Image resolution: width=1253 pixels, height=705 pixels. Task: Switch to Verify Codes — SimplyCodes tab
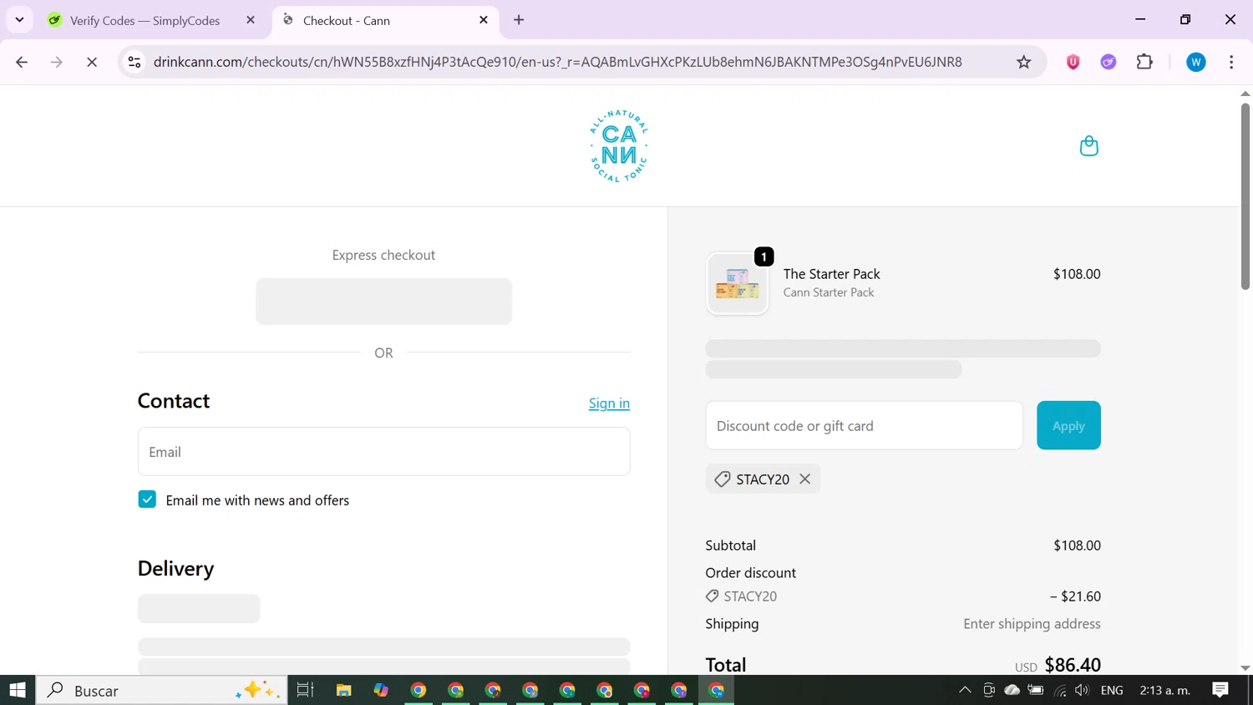(145, 21)
